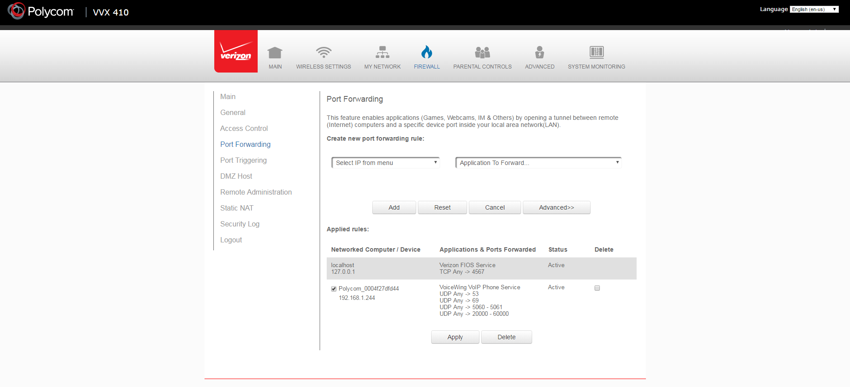850x387 pixels.
Task: Expand the Application To Forward dropdown
Action: tap(538, 163)
